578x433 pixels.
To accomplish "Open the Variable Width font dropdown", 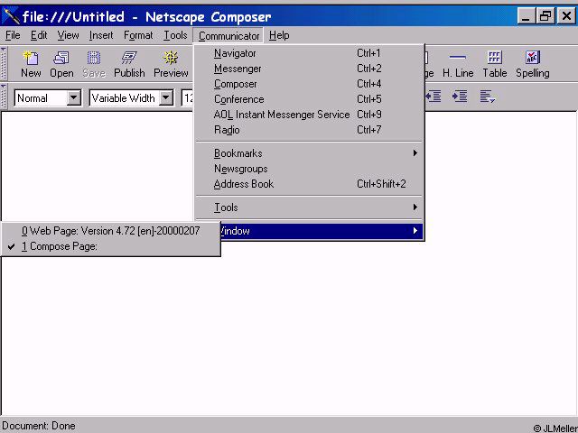I will [166, 98].
